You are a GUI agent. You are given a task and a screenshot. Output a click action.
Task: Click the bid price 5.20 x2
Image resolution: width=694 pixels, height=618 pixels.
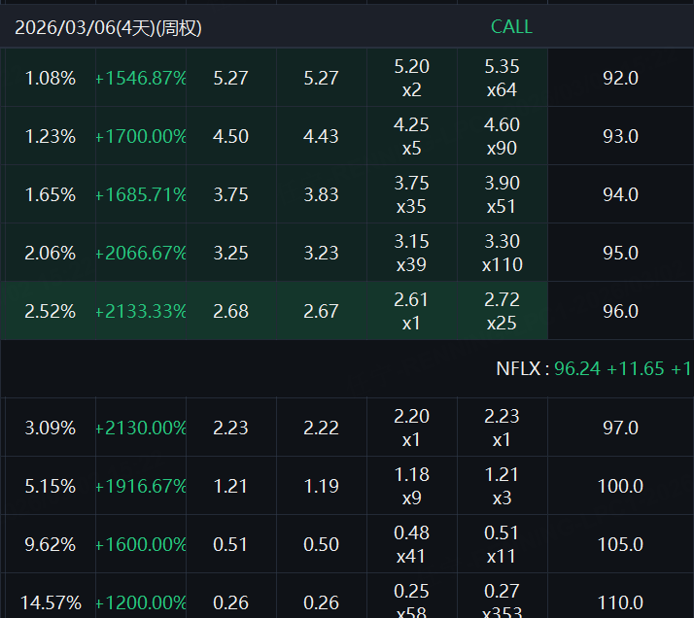tap(411, 78)
